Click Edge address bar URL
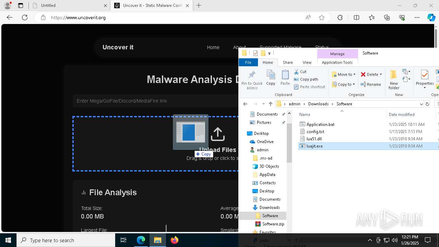The width and height of the screenshot is (439, 247). click(78, 17)
